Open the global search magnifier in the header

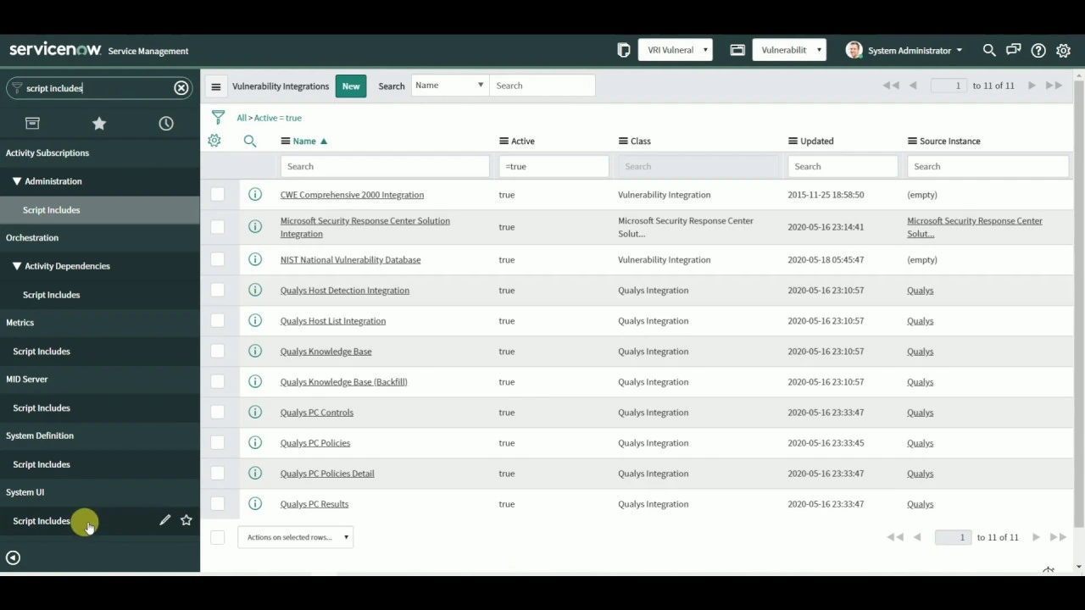[x=988, y=51]
